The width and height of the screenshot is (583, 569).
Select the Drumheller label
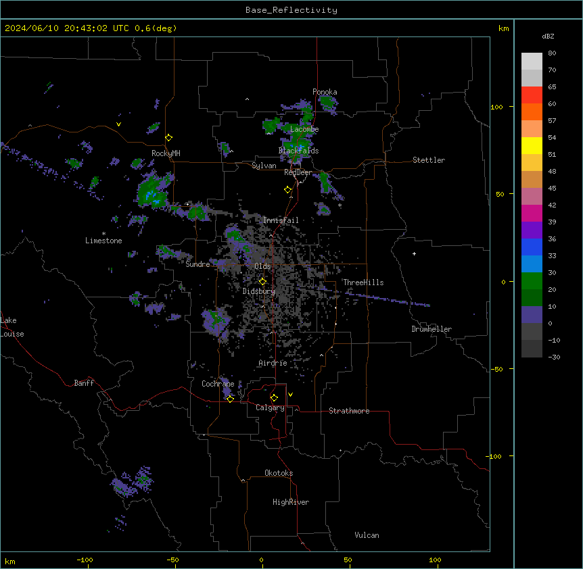coord(432,329)
